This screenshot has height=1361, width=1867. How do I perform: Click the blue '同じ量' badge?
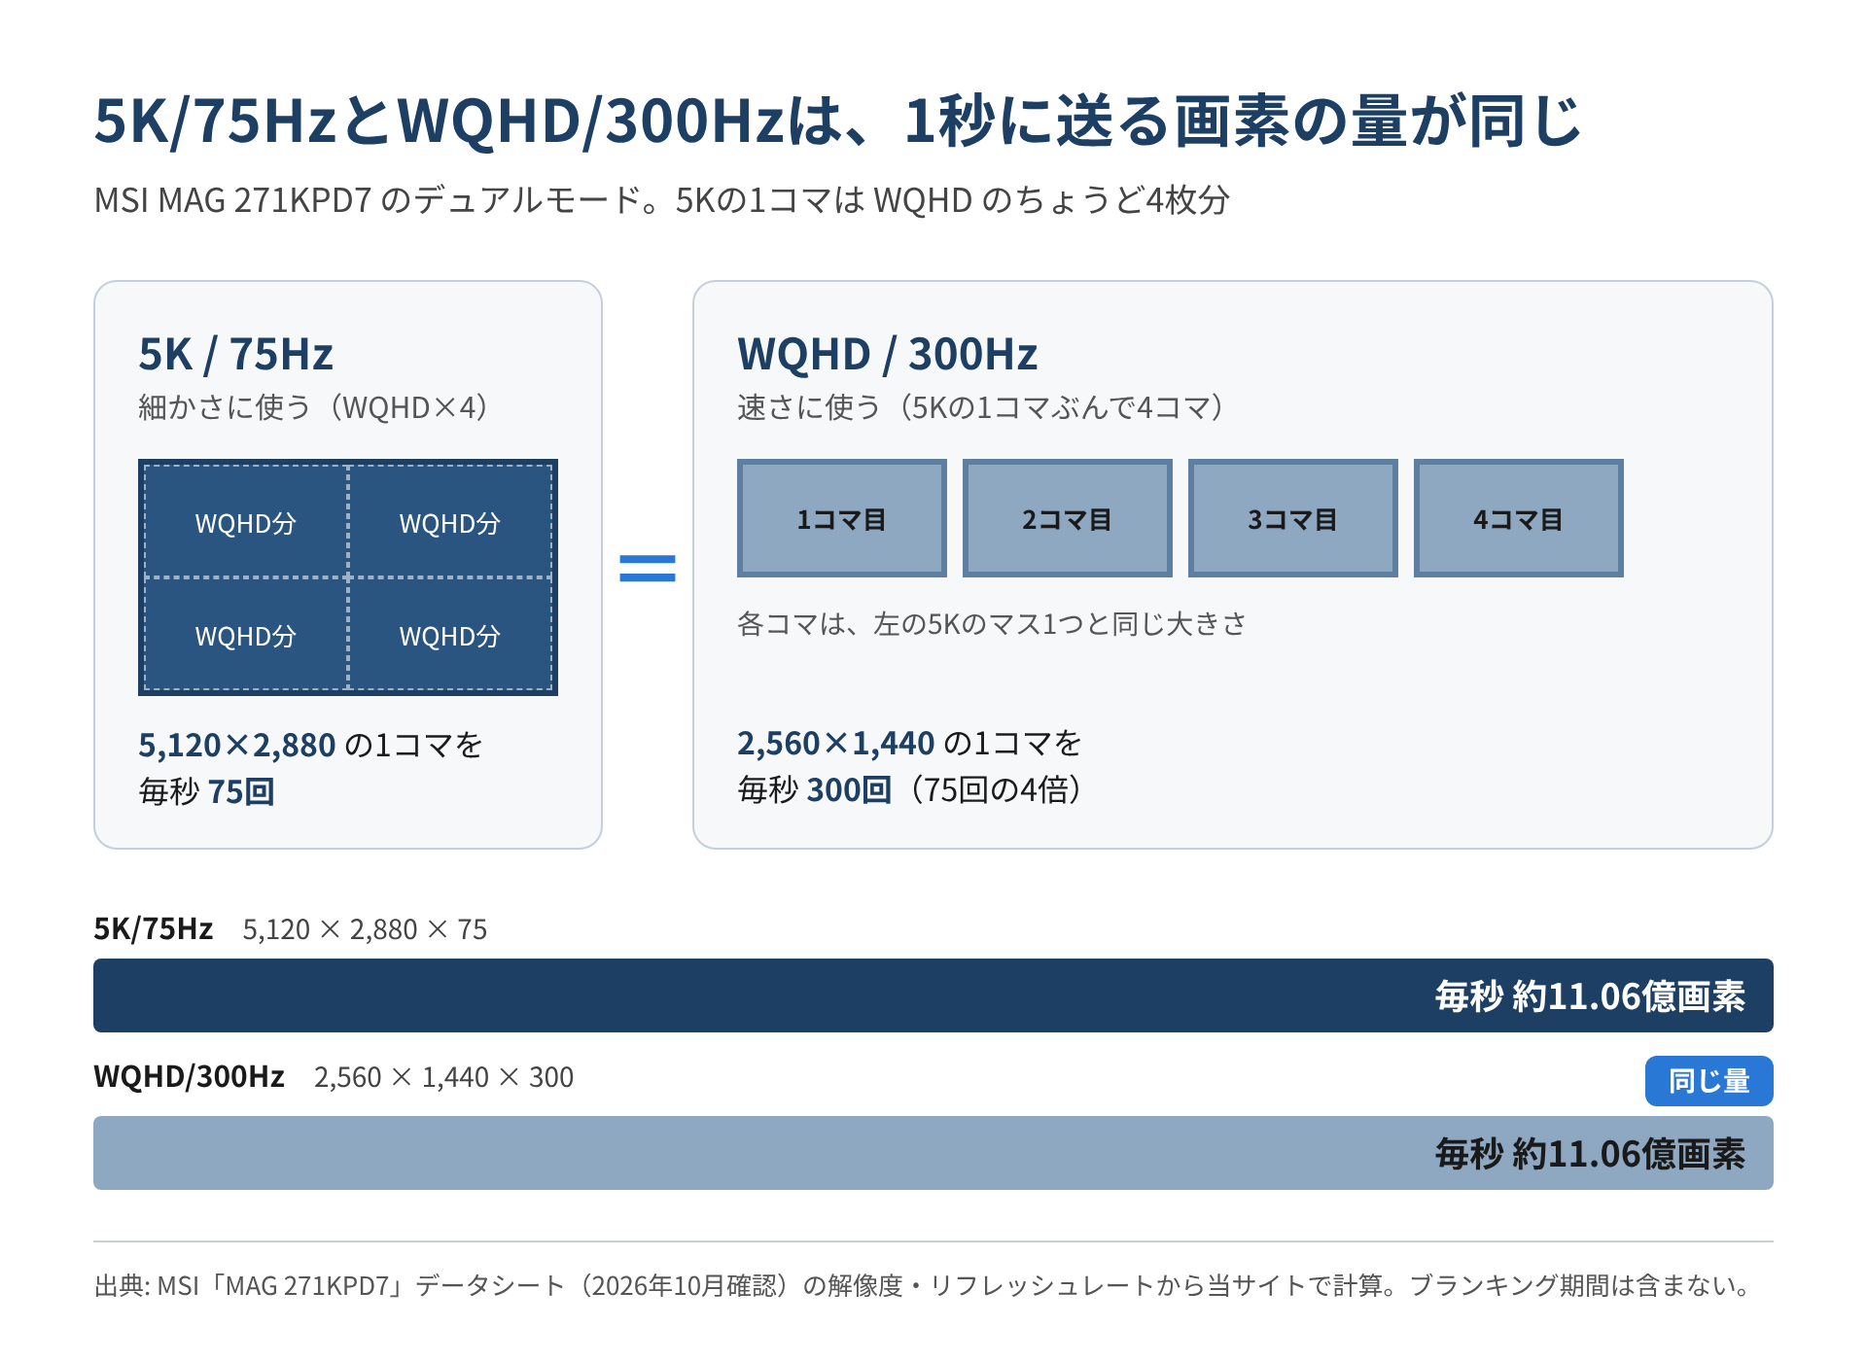pos(1709,1081)
